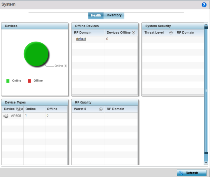The image size is (210, 177).
Task: Click the AP505 offline count 0
Action: coord(48,115)
